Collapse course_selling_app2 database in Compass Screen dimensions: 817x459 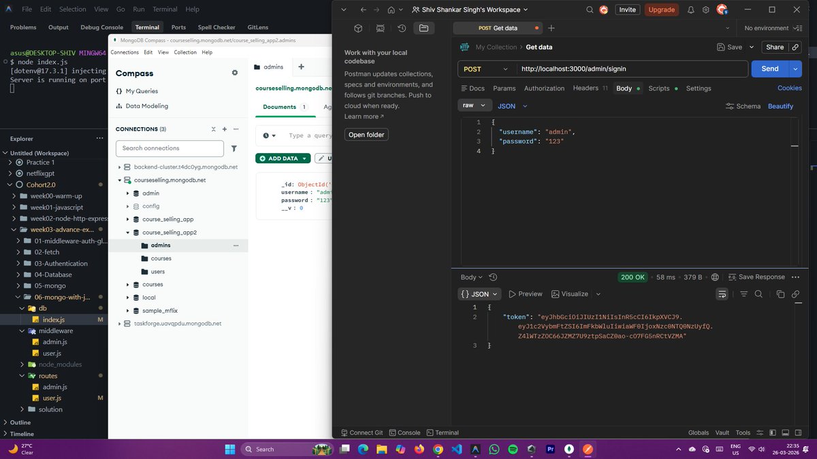(x=127, y=233)
